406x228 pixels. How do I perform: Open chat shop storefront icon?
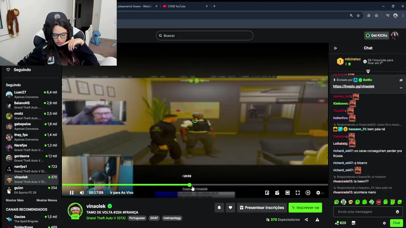(x=354, y=223)
